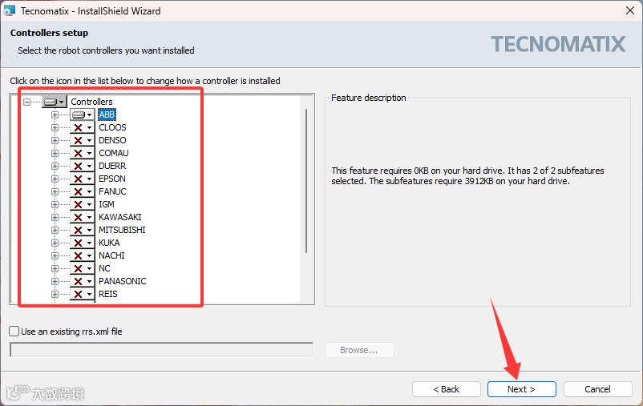Expand the NC tree node
This screenshot has width=643, height=406.
pyautogui.click(x=55, y=268)
